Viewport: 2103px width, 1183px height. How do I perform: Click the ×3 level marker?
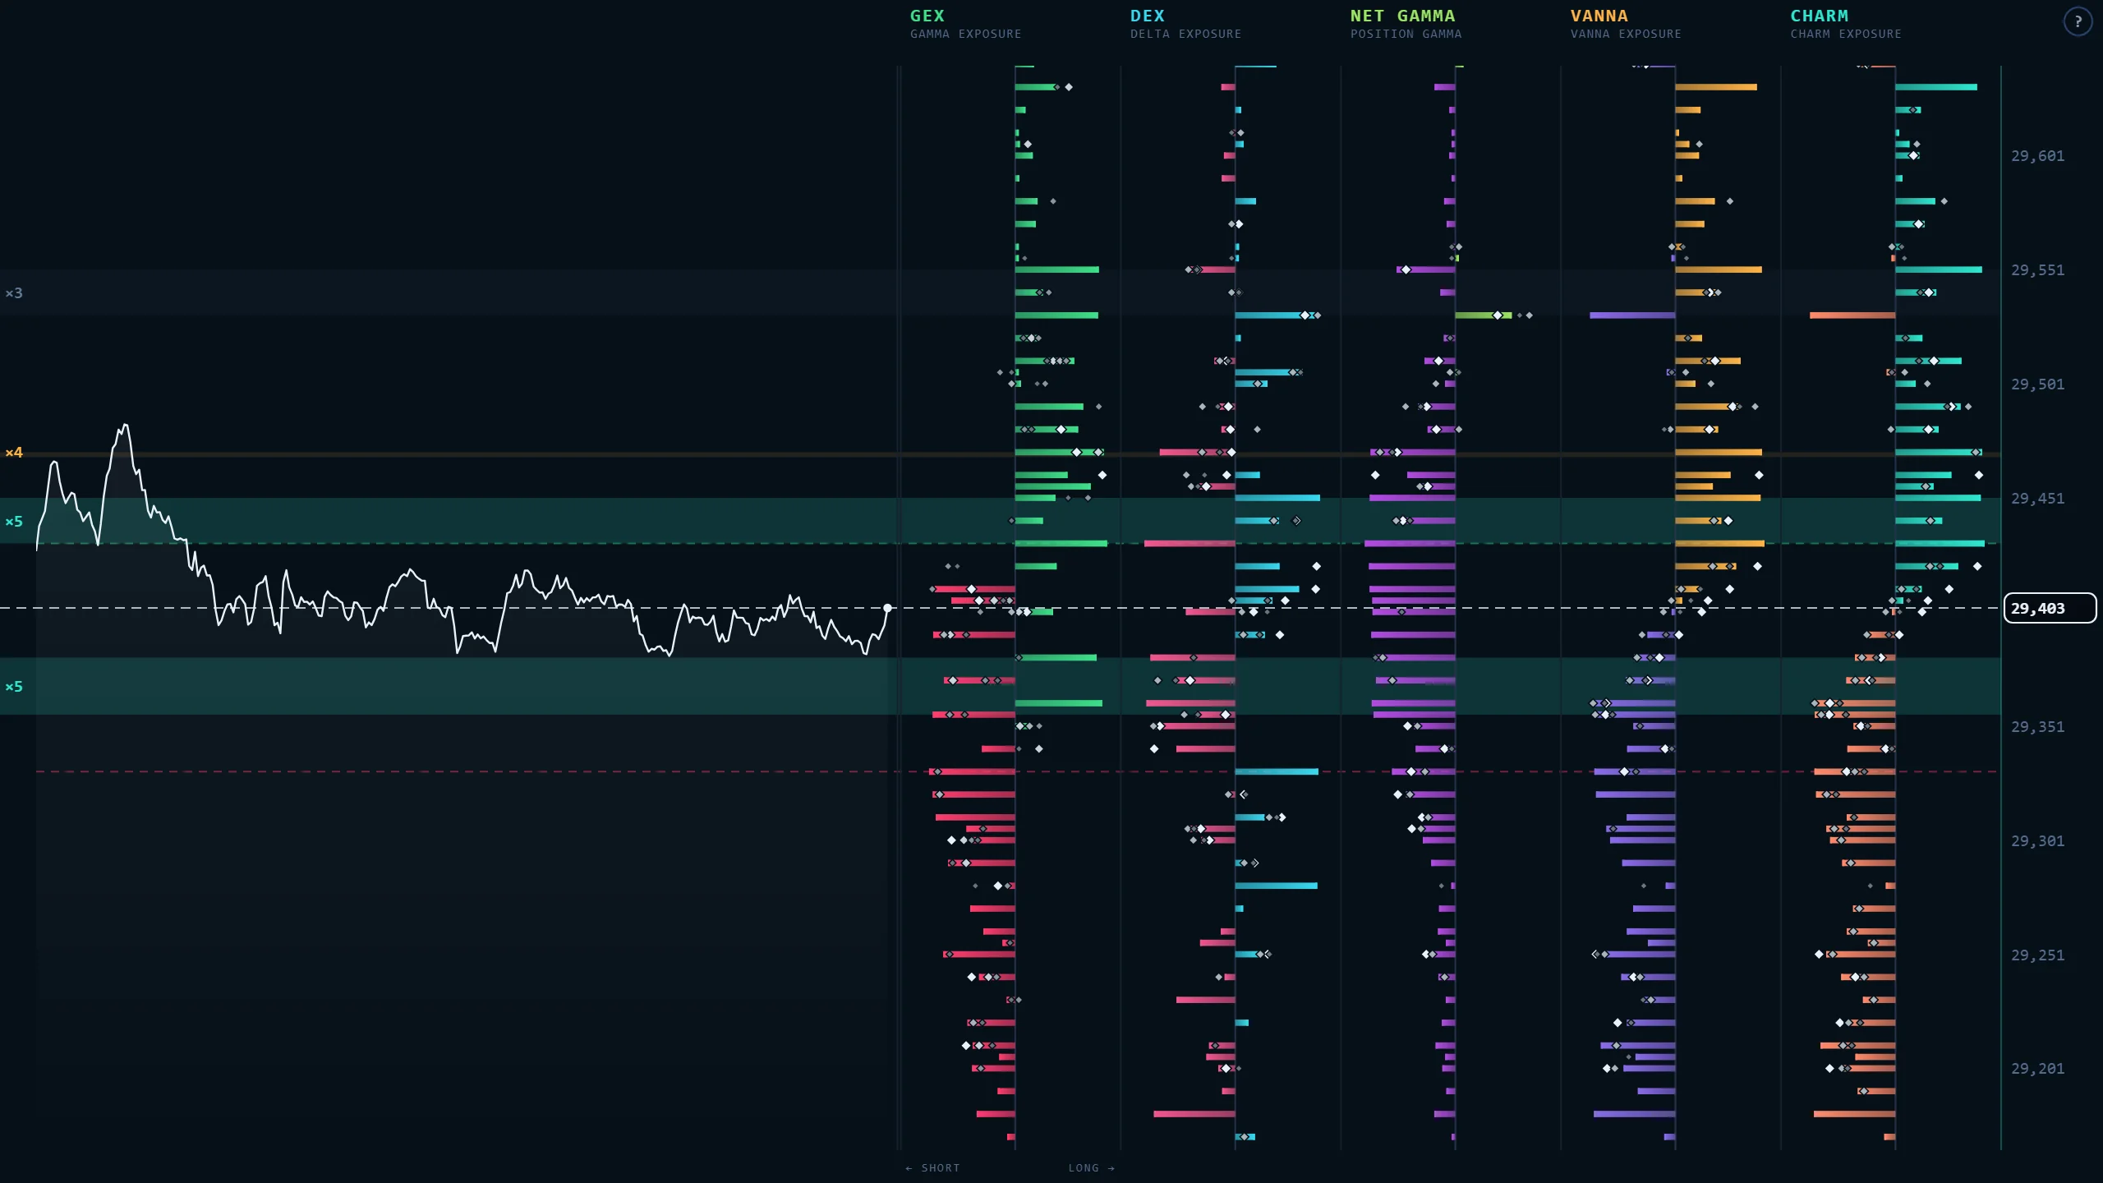(14, 293)
